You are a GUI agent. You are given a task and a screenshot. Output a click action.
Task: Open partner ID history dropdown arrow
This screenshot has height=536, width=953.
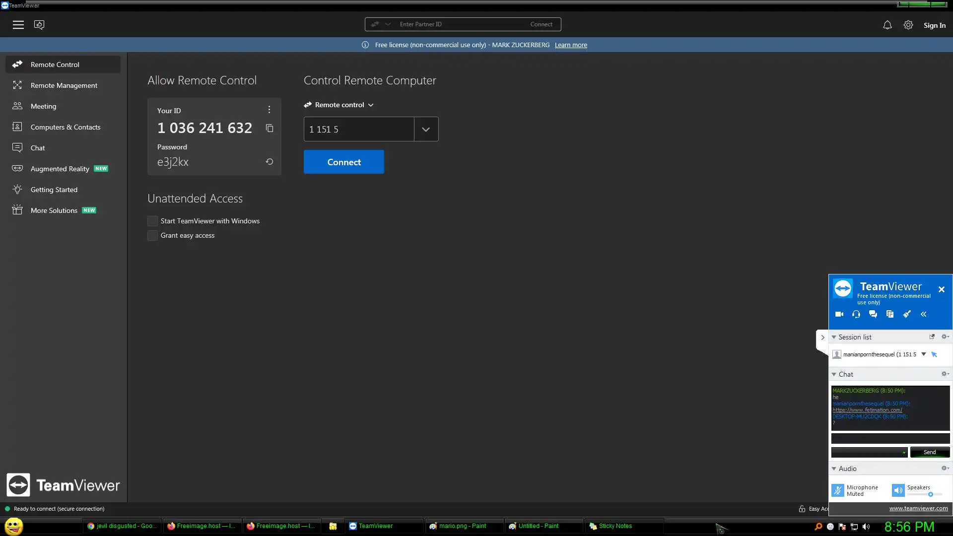tap(426, 130)
